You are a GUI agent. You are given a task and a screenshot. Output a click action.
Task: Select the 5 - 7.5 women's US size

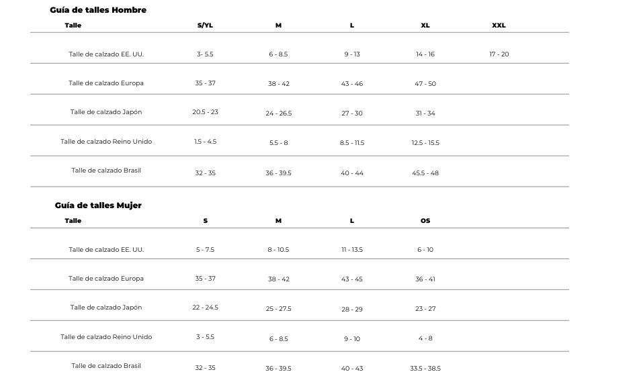205,250
